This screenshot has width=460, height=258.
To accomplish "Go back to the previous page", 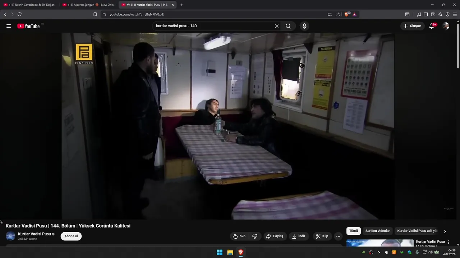I will (5, 14).
